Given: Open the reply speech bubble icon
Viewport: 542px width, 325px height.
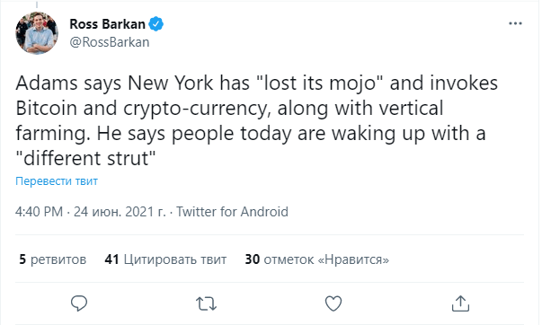Looking at the screenshot, I should click(x=79, y=303).
